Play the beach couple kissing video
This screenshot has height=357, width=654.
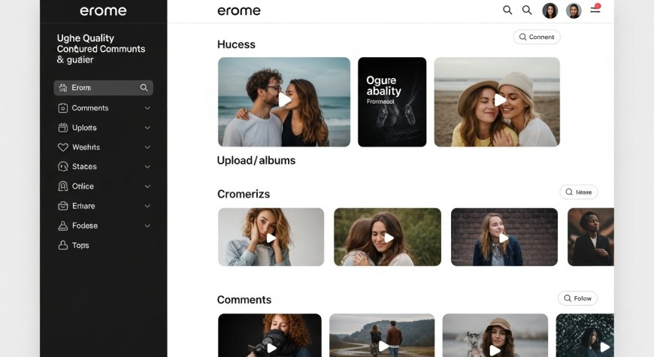(x=284, y=101)
